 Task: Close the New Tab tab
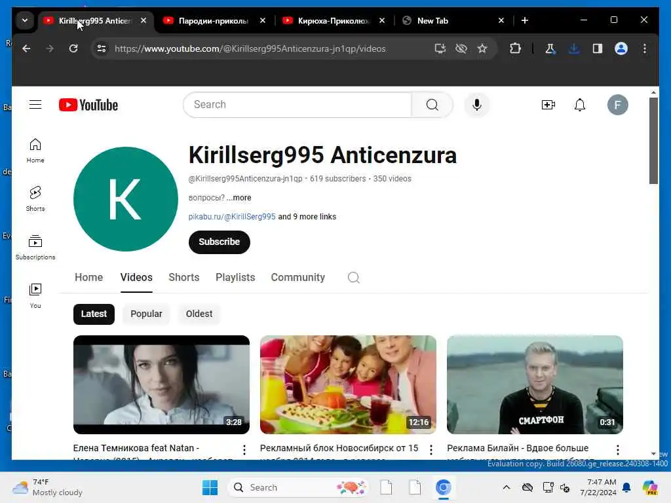[501, 20]
